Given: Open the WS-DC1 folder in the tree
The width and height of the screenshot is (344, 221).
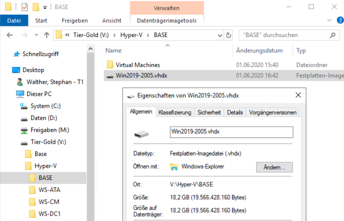Looking at the screenshot, I should (50, 214).
